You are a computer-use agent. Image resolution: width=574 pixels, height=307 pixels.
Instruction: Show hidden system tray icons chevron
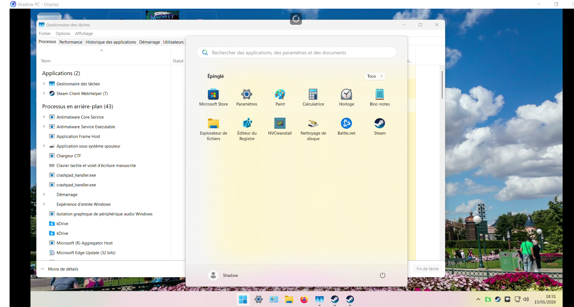click(478, 299)
